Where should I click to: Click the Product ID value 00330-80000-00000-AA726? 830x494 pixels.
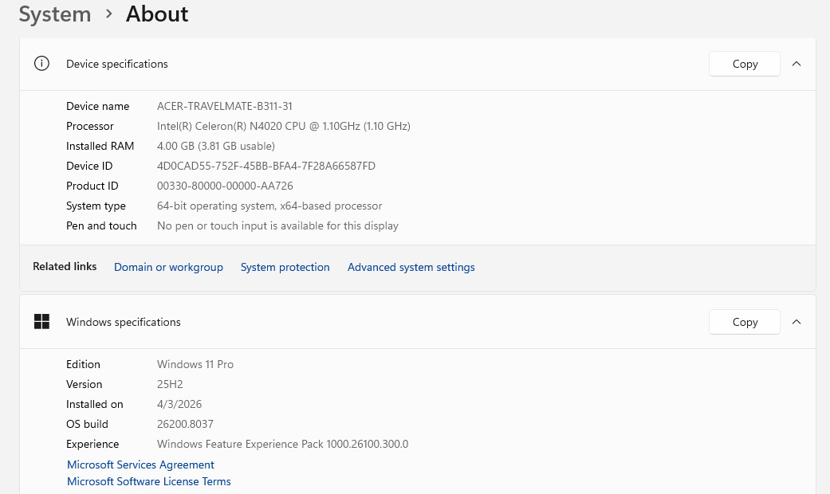(225, 186)
